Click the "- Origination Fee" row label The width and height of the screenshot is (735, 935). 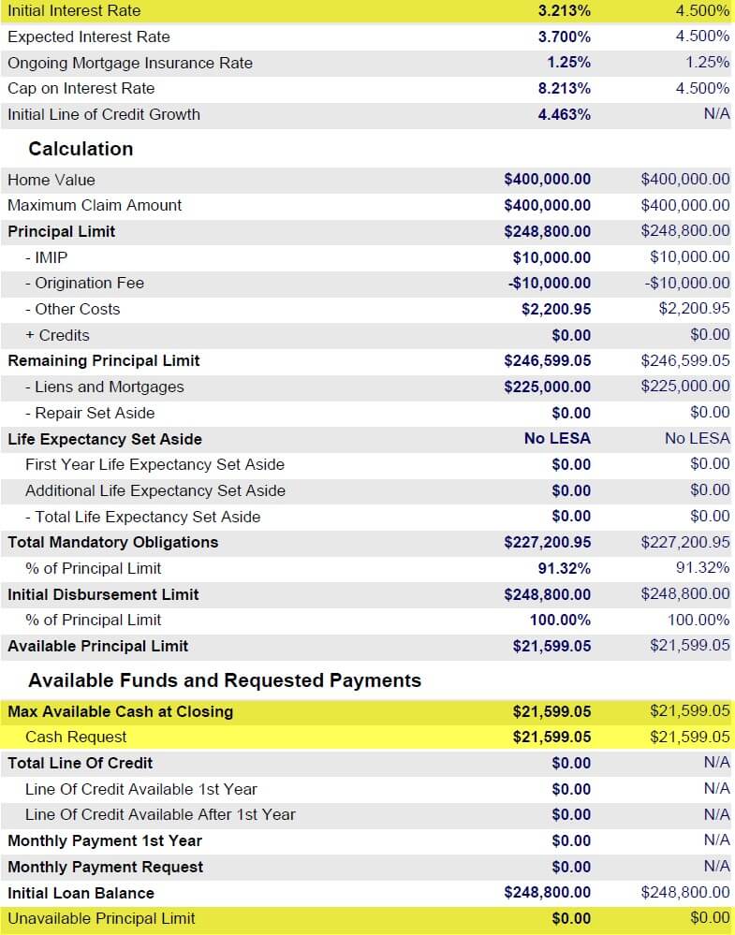click(x=84, y=283)
